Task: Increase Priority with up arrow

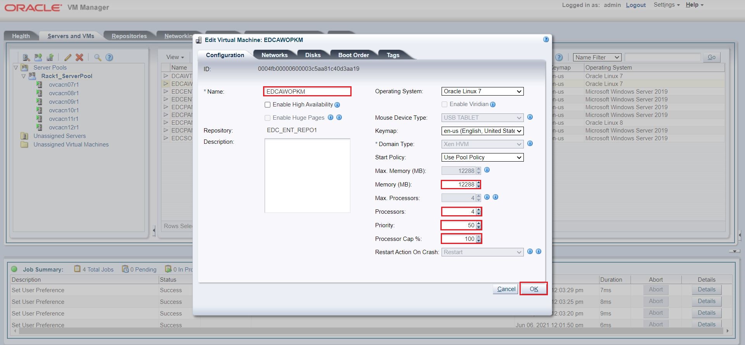Action: coord(478,223)
